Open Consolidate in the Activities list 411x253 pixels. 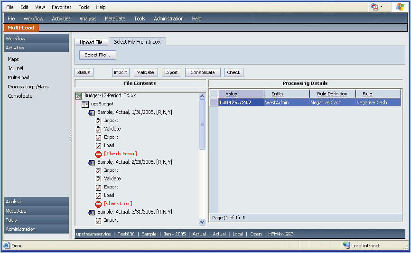(x=20, y=96)
